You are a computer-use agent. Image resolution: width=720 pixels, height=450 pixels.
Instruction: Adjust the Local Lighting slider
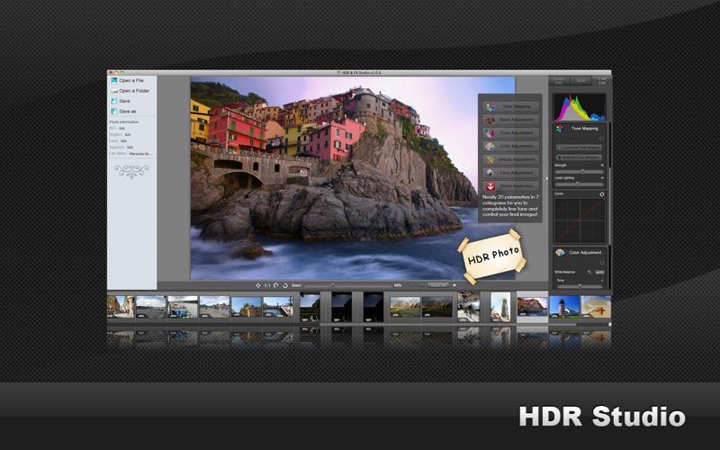[x=579, y=184]
